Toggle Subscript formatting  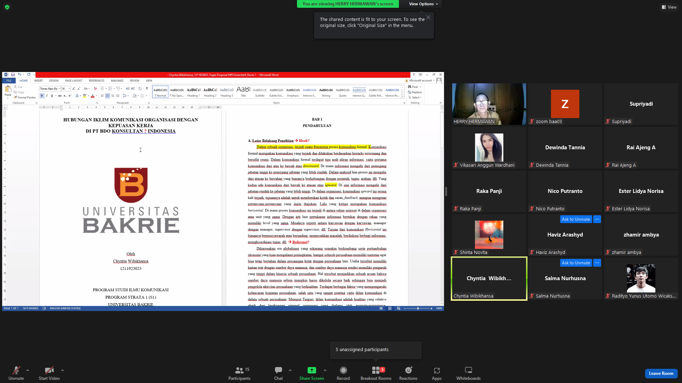[65, 96]
